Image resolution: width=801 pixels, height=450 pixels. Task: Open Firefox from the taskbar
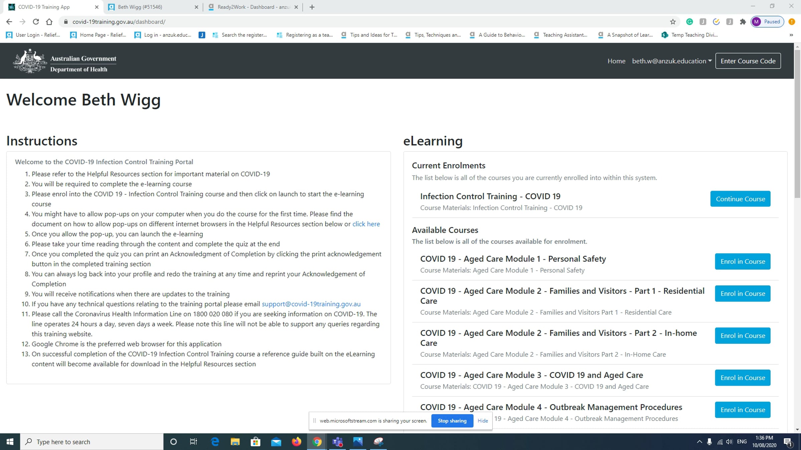coord(296,442)
